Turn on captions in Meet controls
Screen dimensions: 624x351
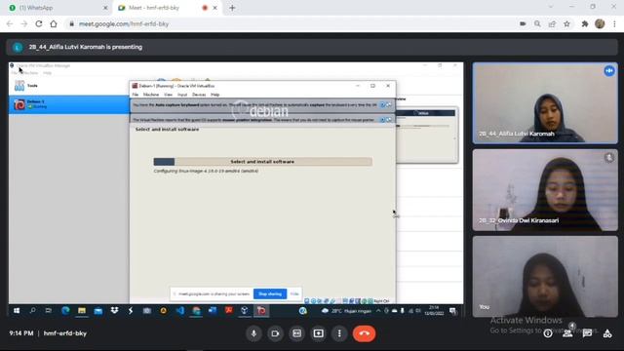pyautogui.click(x=296, y=333)
